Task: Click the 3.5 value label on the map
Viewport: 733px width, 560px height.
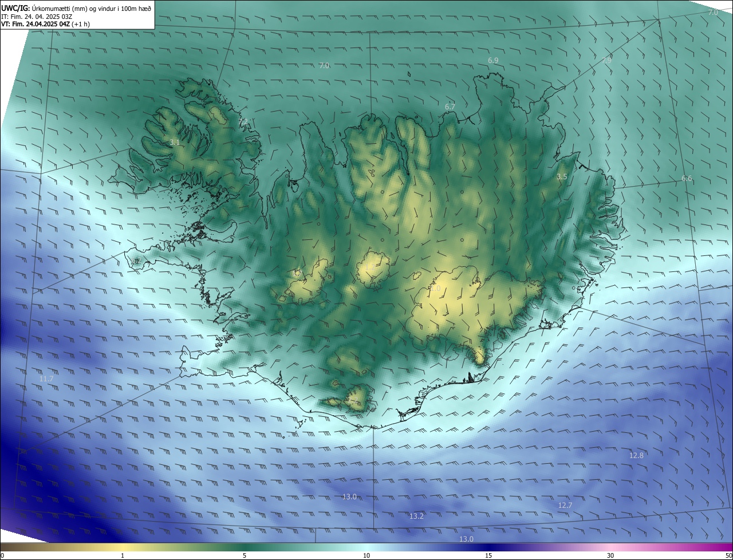Action: pyautogui.click(x=562, y=177)
